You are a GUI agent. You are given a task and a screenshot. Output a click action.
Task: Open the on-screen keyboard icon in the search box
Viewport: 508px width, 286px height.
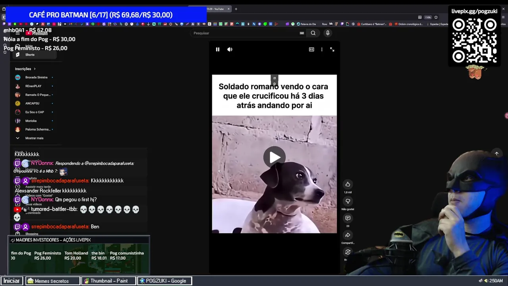302,33
